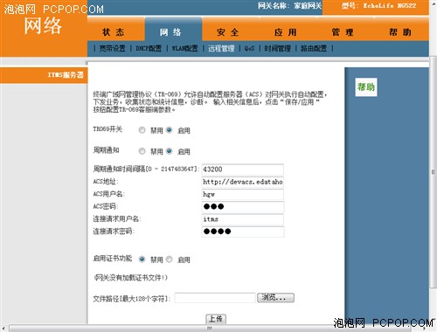This screenshot has height=332, width=437.
Task: Click the left arrow of the horizontal scrollbar
Action: tap(3, 329)
